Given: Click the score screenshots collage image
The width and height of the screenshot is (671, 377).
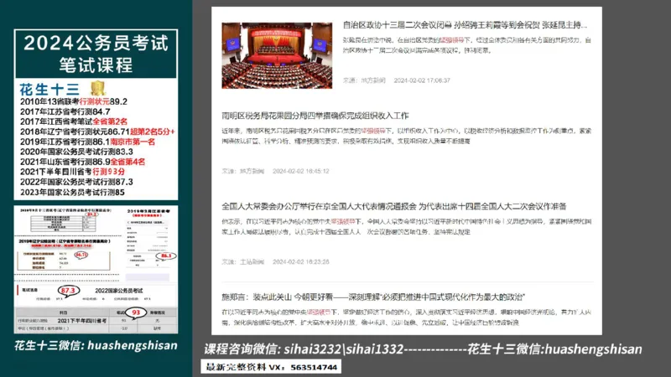Looking at the screenshot, I should coord(96,269).
